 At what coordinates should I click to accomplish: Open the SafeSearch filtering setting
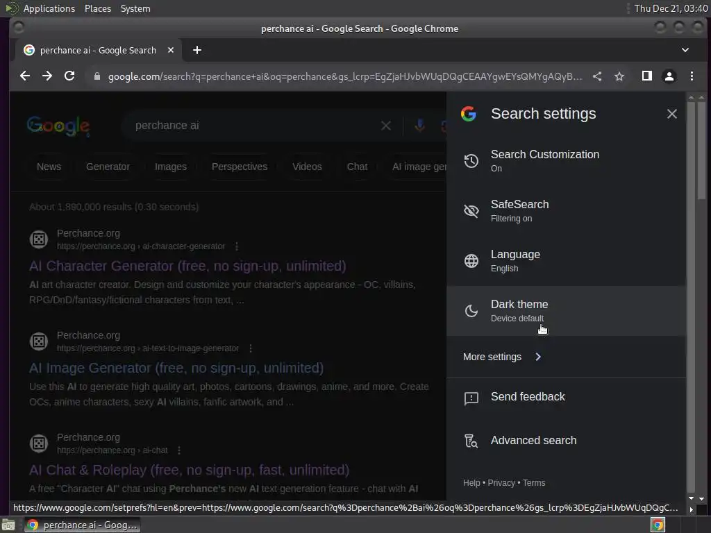click(x=566, y=211)
